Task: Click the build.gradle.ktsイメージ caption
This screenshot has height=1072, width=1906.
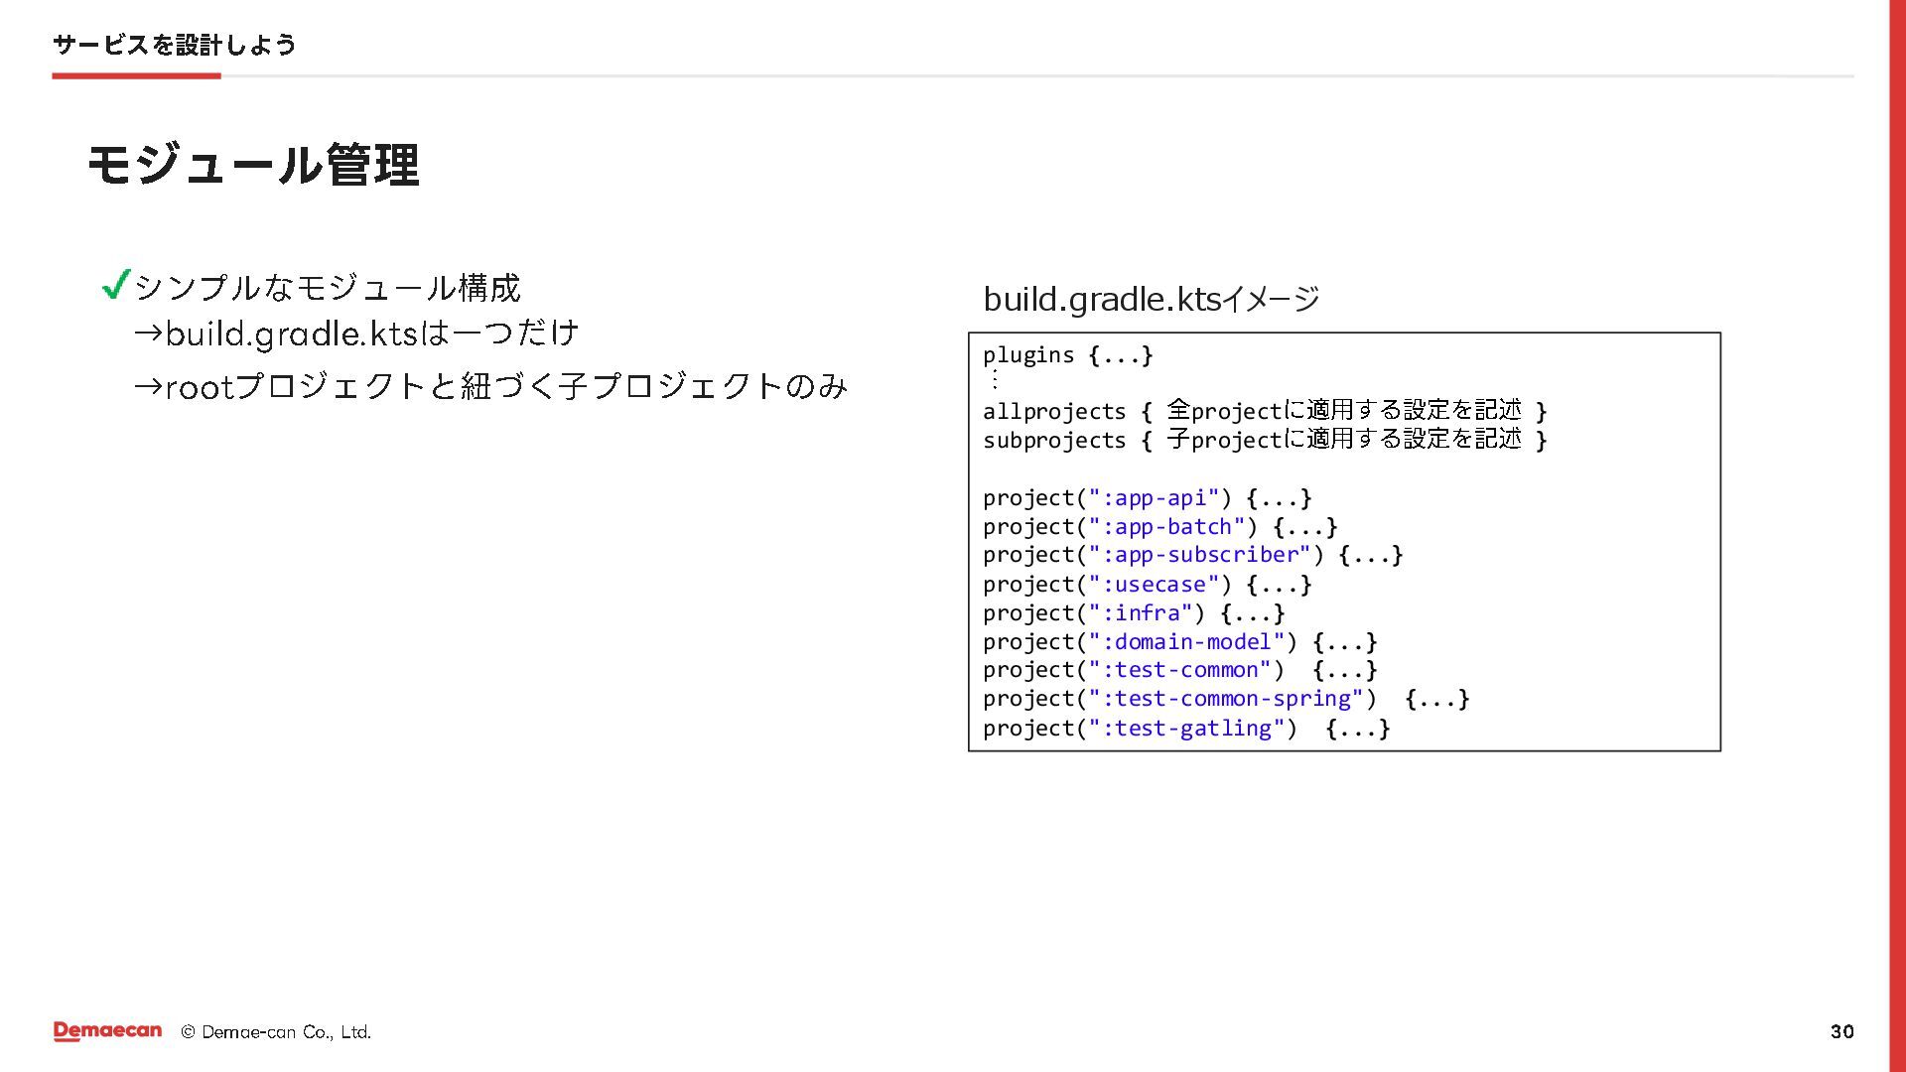Action: (x=1151, y=299)
